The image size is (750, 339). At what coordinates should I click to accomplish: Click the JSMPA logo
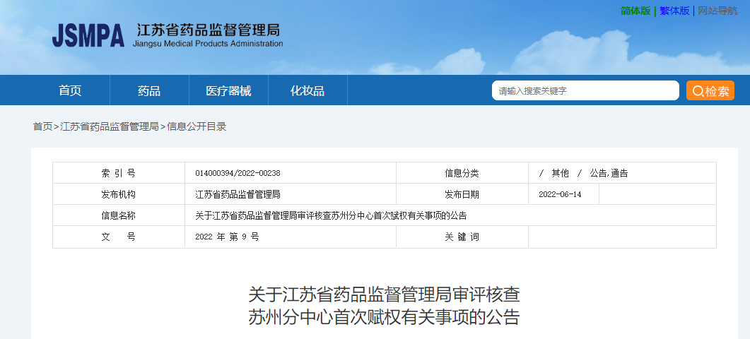(88, 35)
